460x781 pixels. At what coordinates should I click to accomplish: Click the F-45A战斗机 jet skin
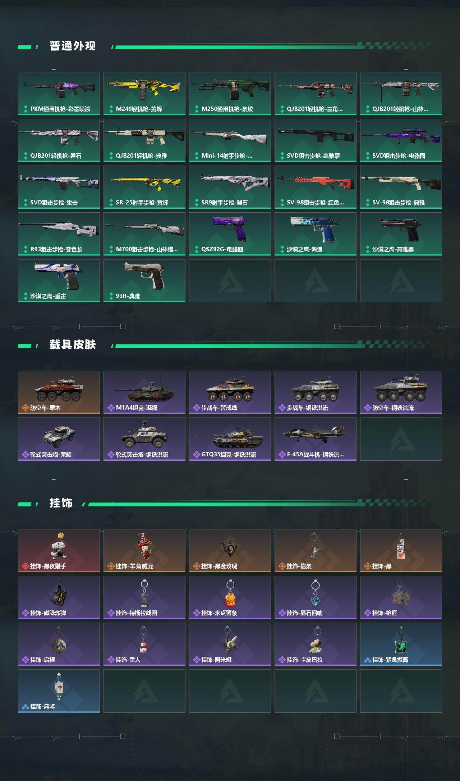(316, 439)
